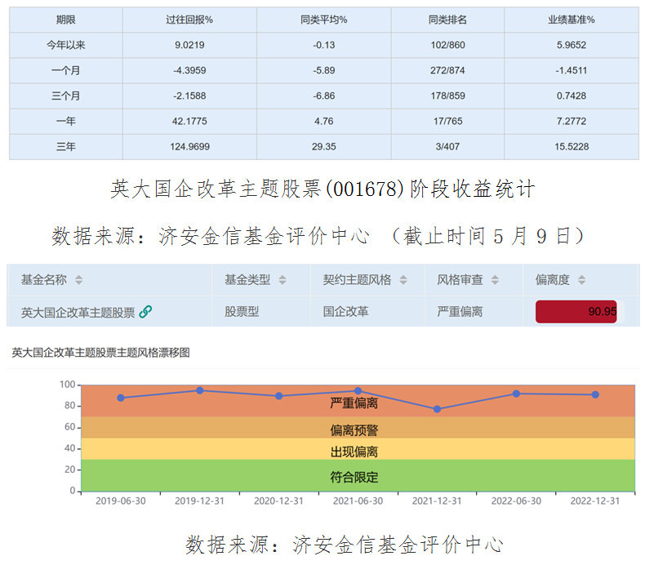
Task: Click the 3/407 ranking cell
Action: pyautogui.click(x=447, y=146)
